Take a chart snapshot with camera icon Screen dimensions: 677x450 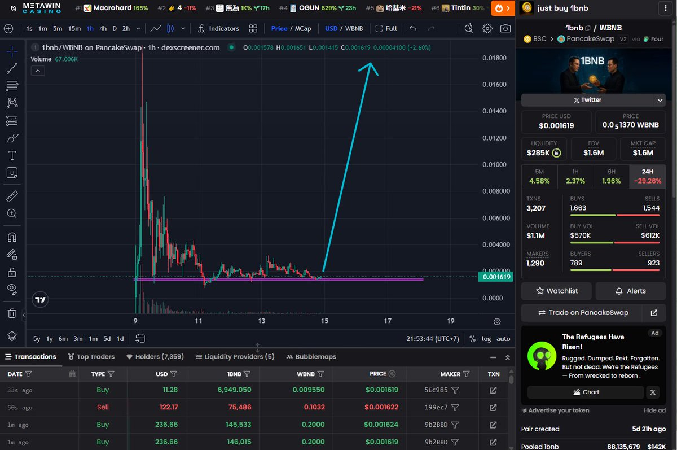pos(506,28)
